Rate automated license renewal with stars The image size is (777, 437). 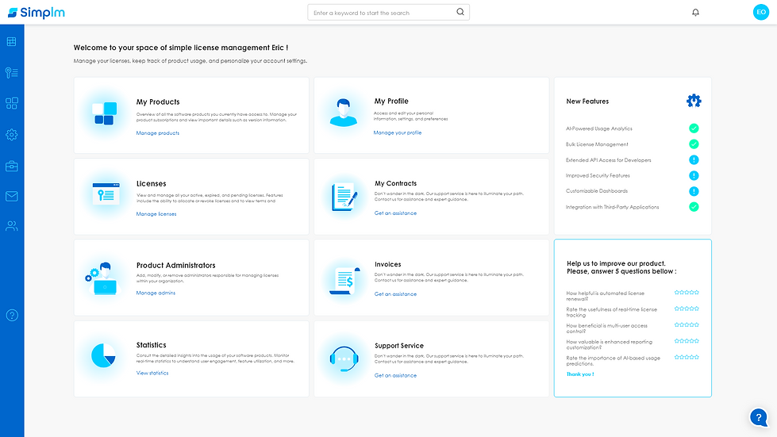pos(687,293)
